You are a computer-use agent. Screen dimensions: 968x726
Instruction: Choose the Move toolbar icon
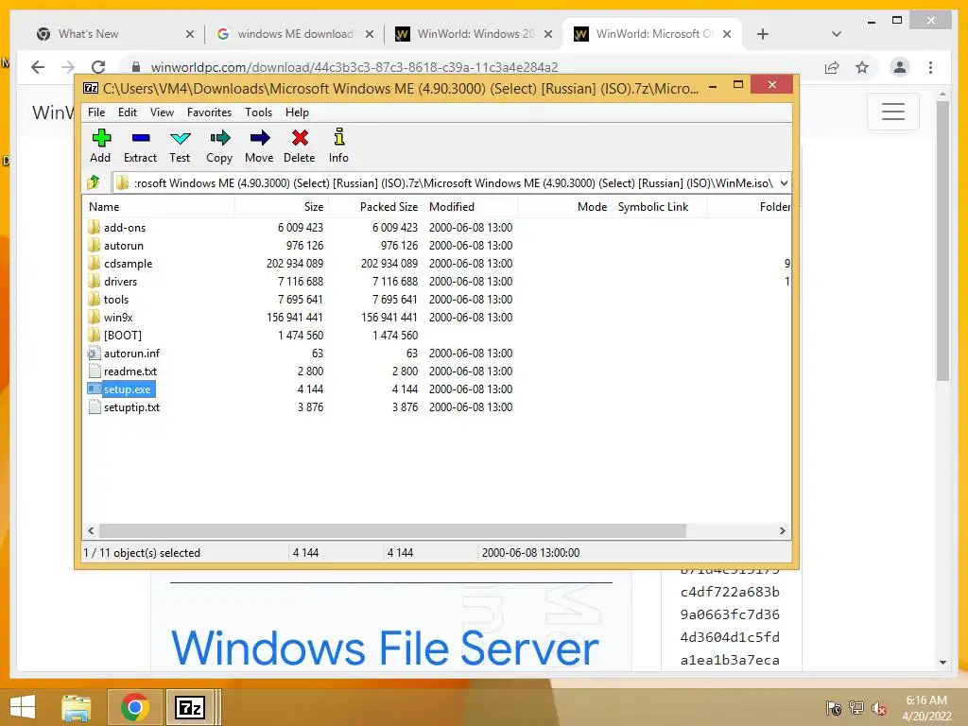tap(259, 138)
